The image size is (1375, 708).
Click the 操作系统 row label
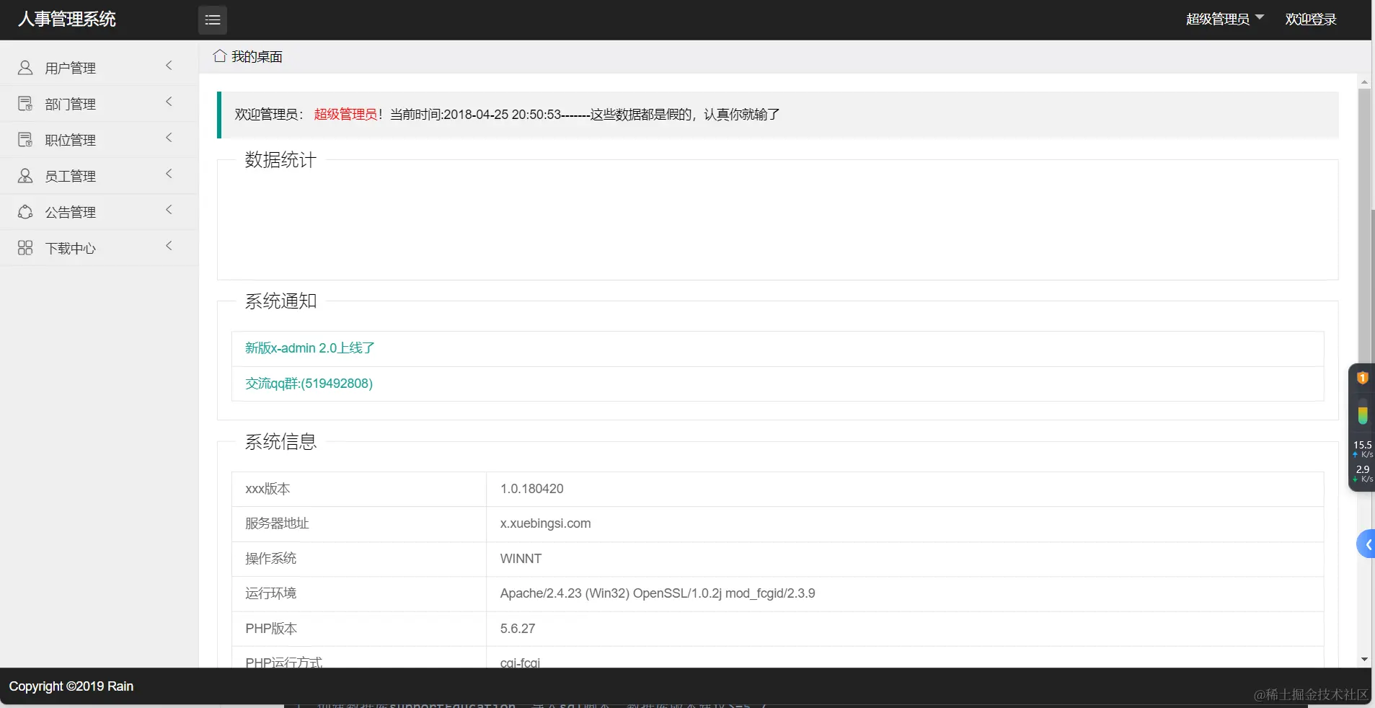tap(271, 559)
